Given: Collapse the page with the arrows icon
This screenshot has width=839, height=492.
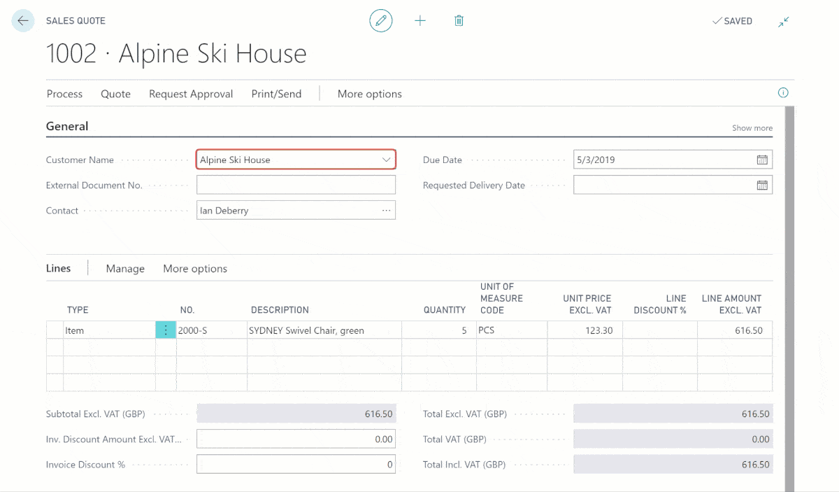Looking at the screenshot, I should 784,22.
